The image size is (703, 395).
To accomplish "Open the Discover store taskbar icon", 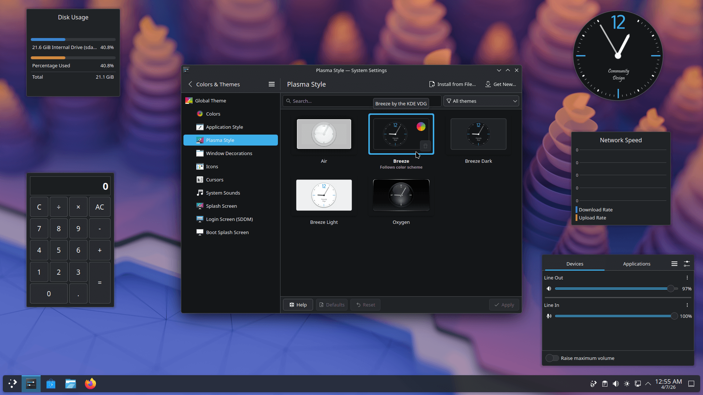I will [x=51, y=384].
